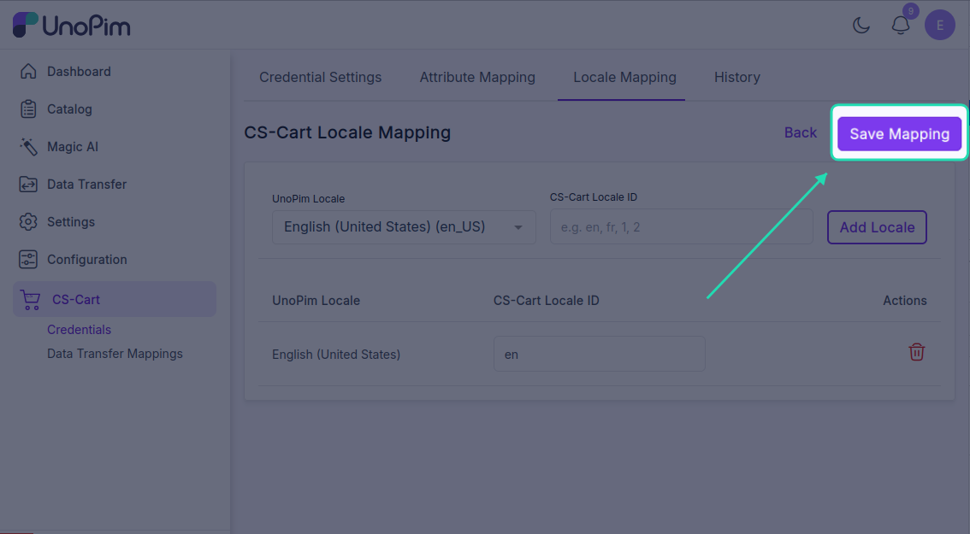The width and height of the screenshot is (970, 534).
Task: Click the Back link
Action: (801, 133)
